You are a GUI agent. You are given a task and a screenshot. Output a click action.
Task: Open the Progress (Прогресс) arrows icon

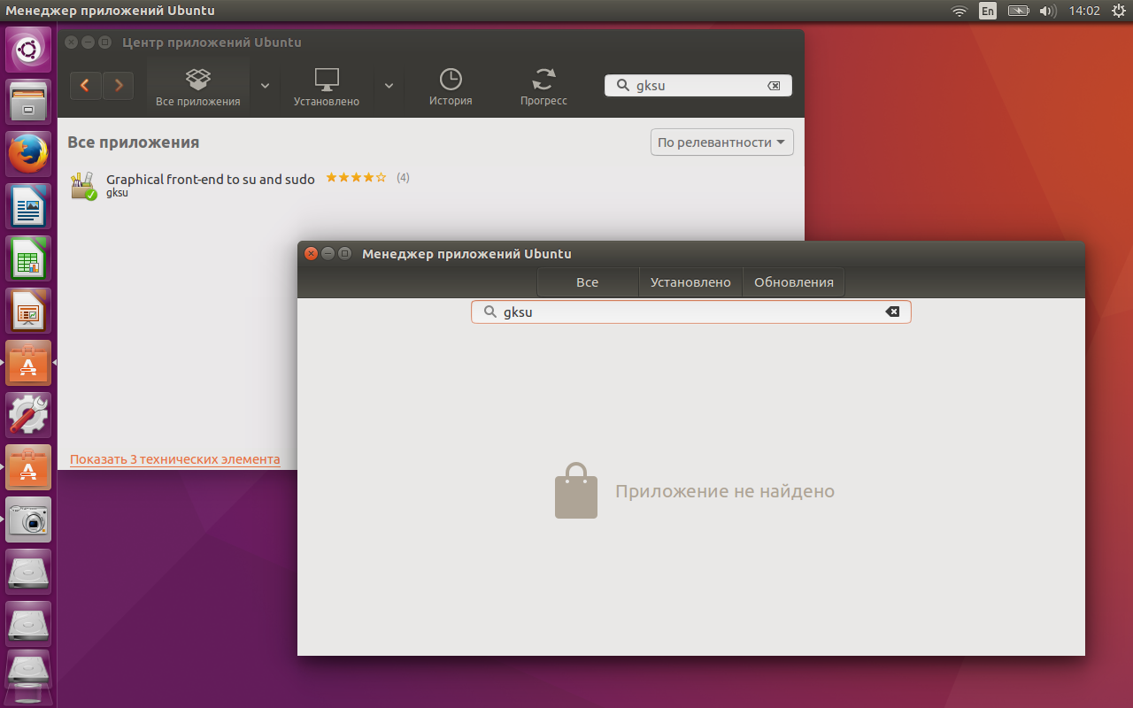click(543, 87)
